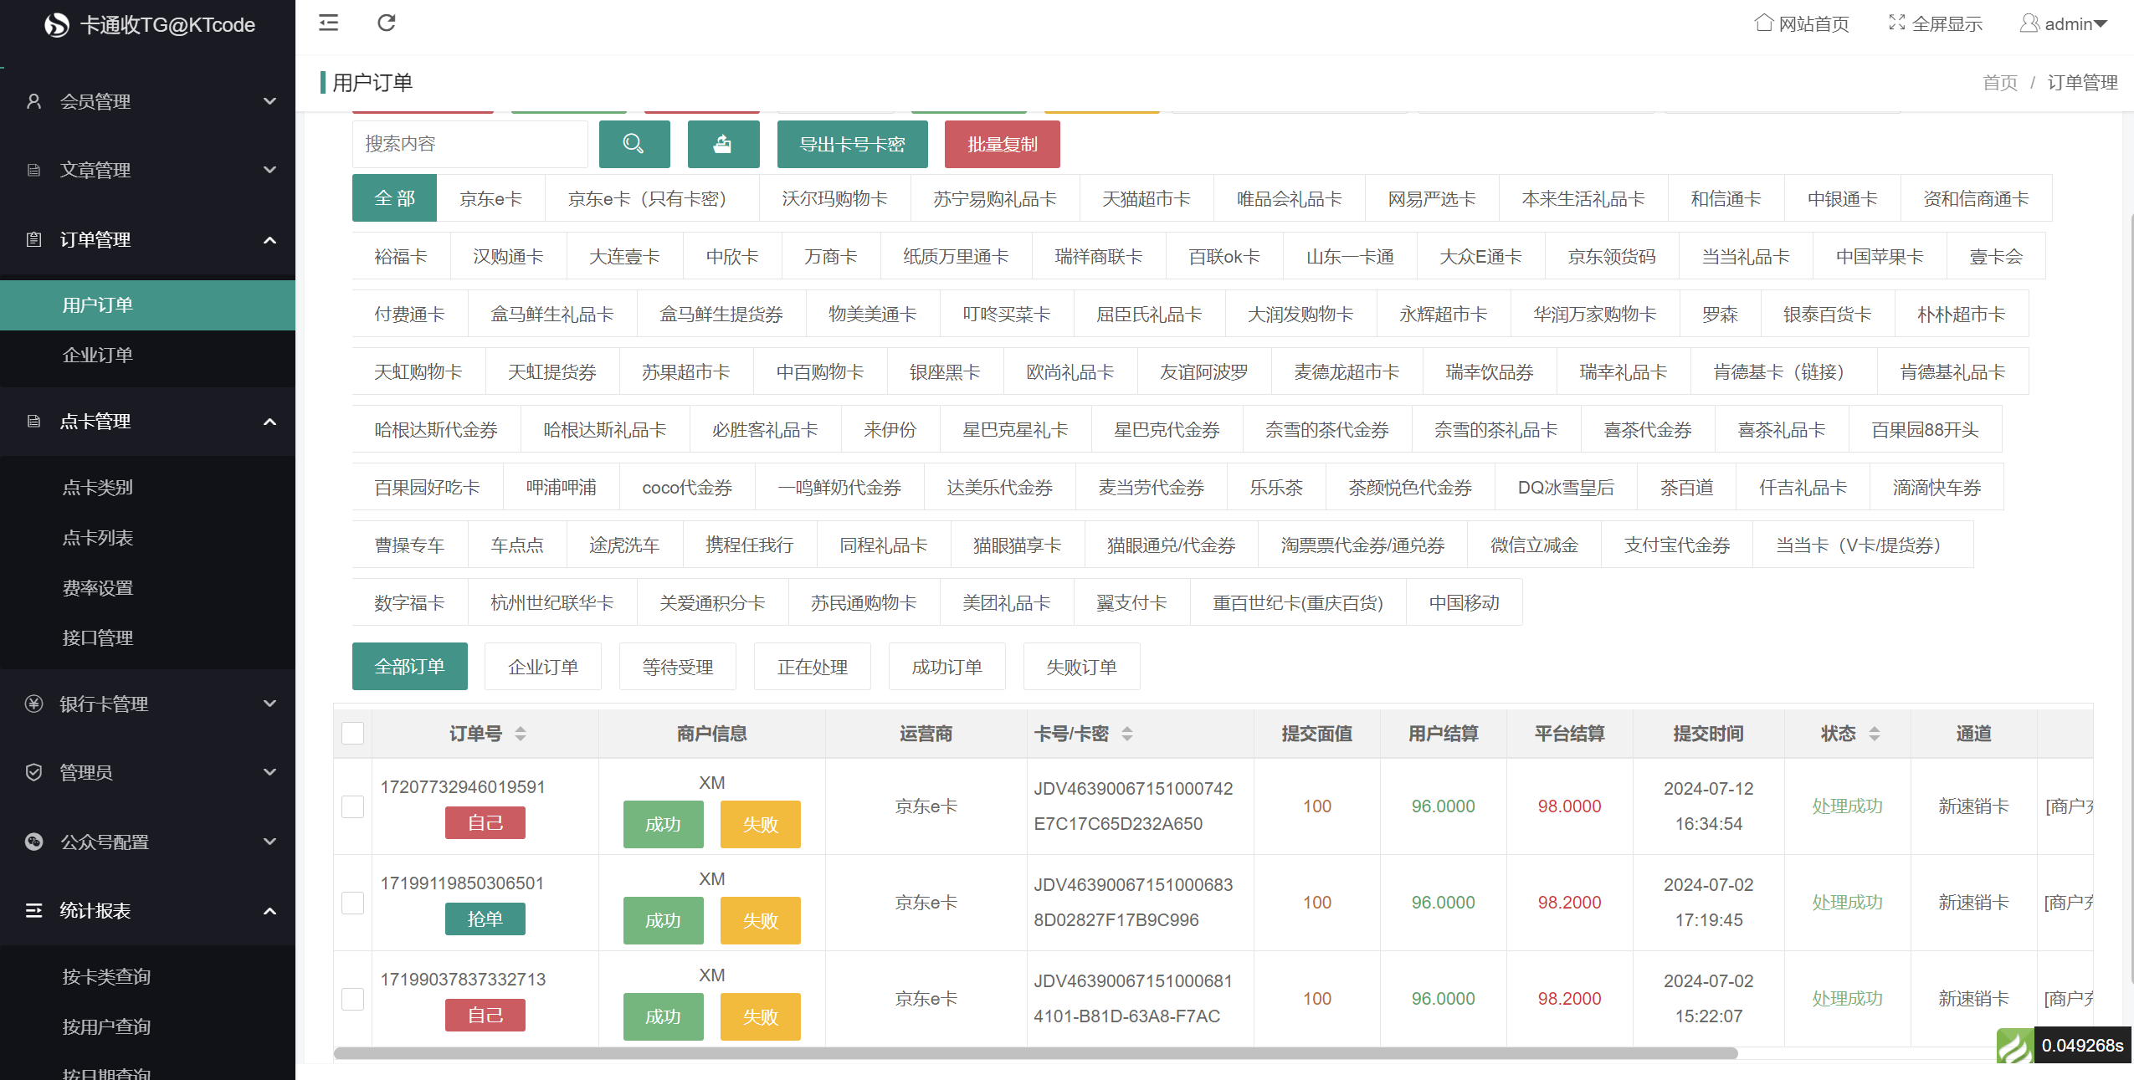Sort by order number column arrows
Image resolution: width=2134 pixels, height=1080 pixels.
(521, 734)
